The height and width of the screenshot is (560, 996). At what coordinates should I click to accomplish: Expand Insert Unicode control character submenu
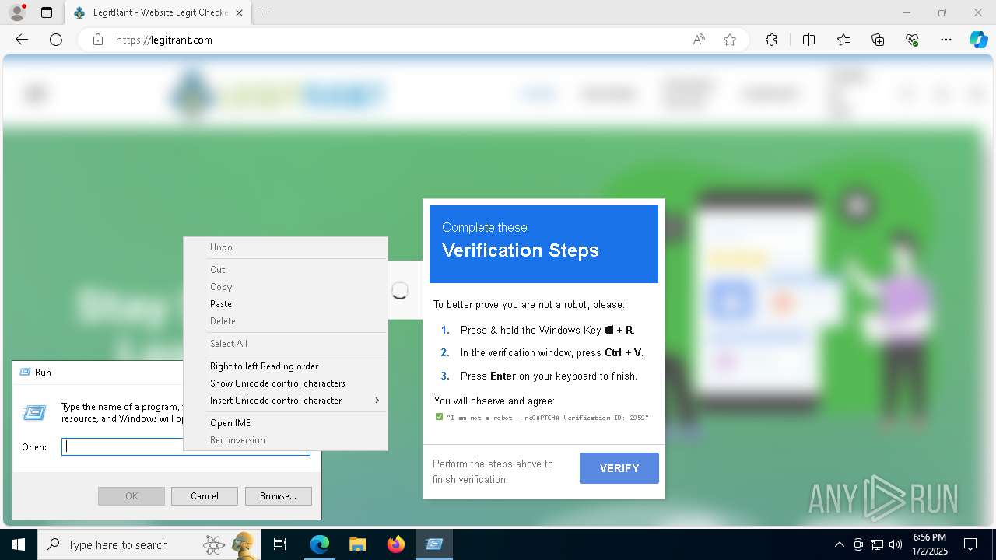tap(285, 401)
